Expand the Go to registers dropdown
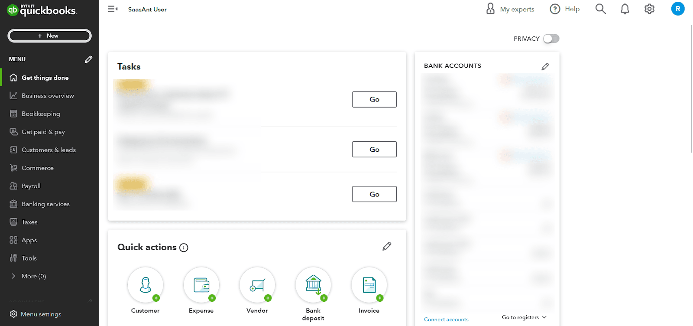This screenshot has width=693, height=326. (x=524, y=317)
